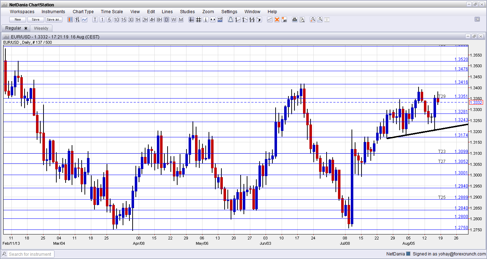Switch to 8H time scale

click(x=159, y=20)
